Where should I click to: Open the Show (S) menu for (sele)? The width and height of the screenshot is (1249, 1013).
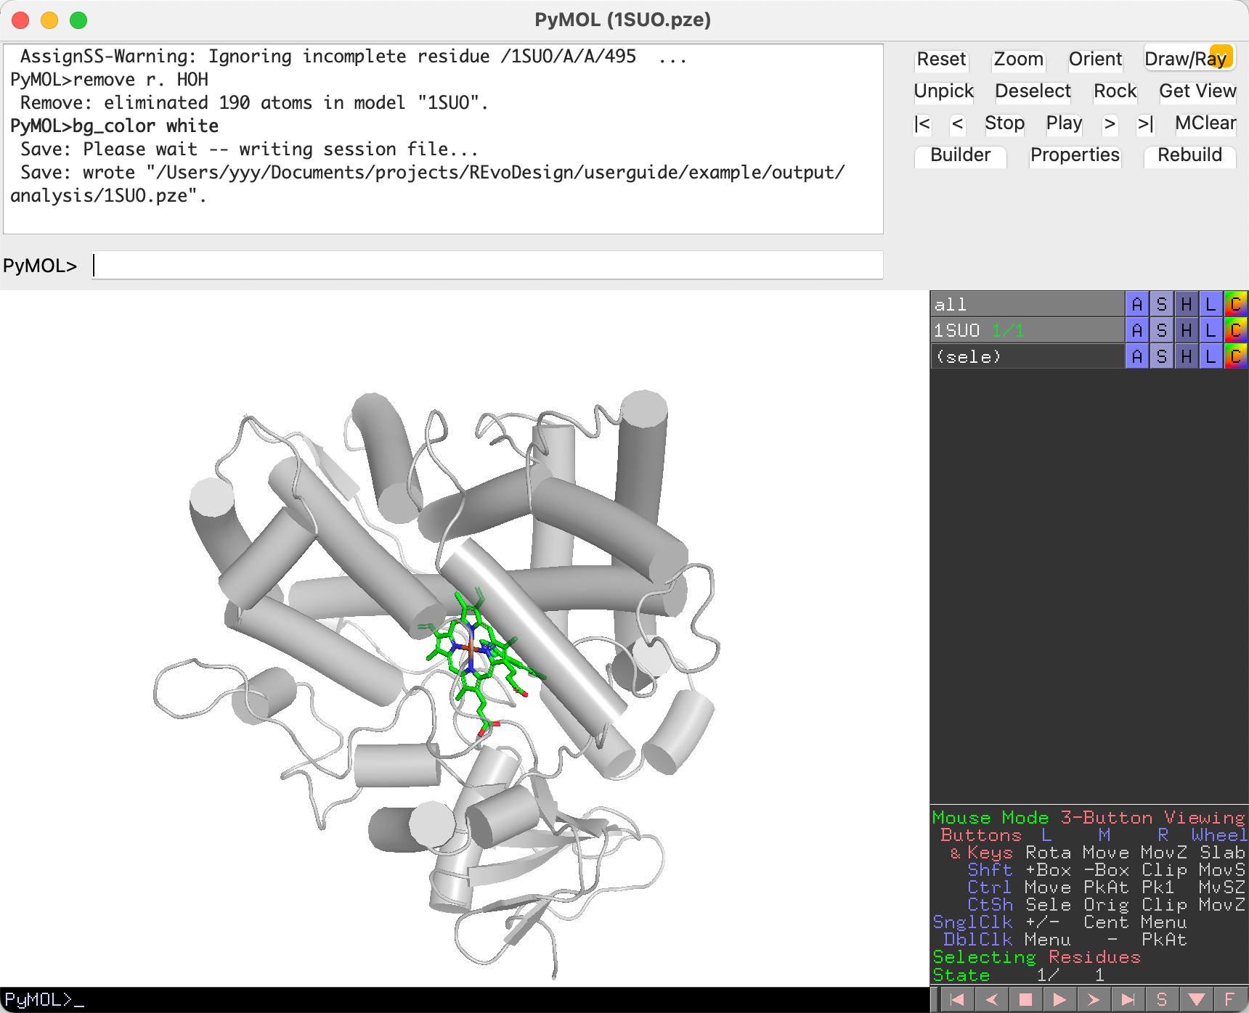[x=1161, y=356]
